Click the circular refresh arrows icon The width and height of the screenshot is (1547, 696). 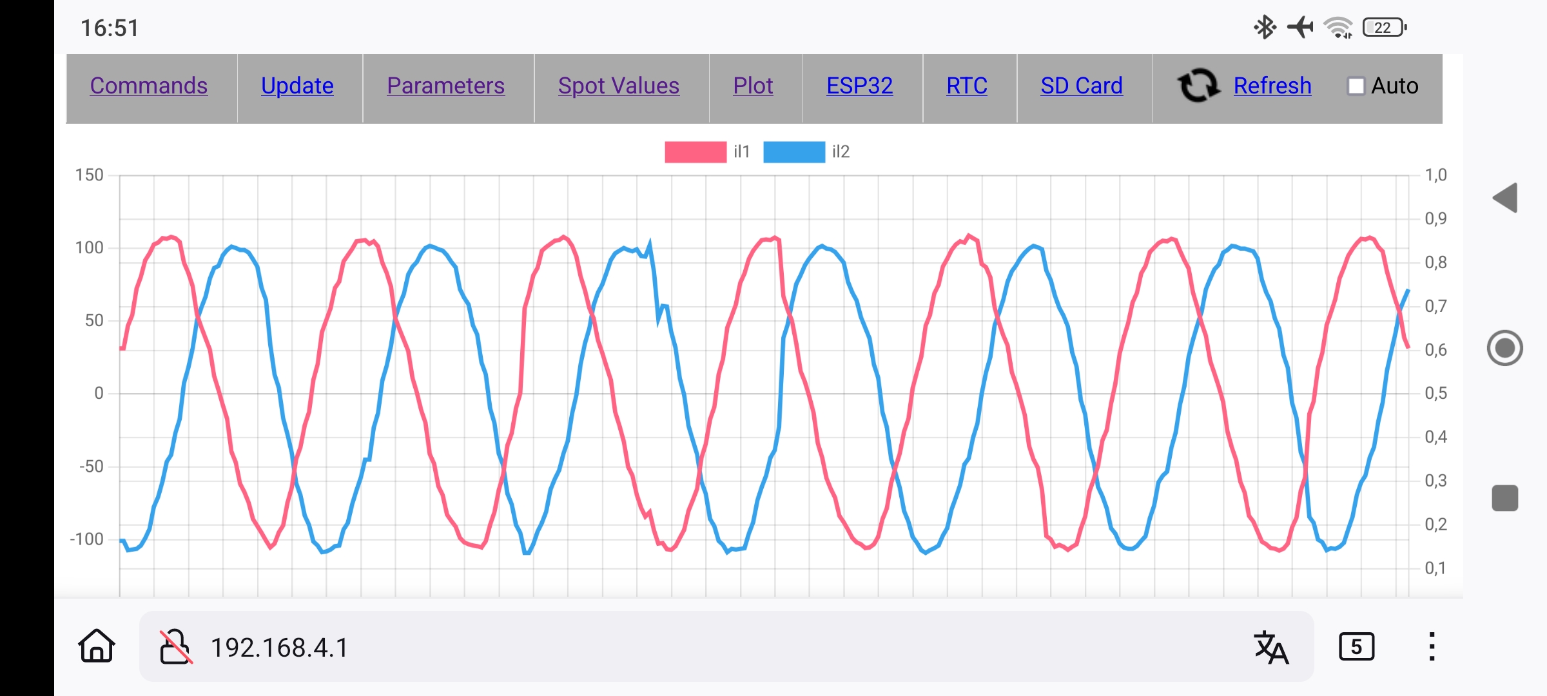click(1198, 86)
